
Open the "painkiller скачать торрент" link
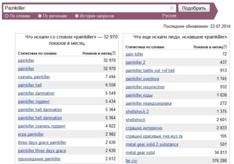41,126
